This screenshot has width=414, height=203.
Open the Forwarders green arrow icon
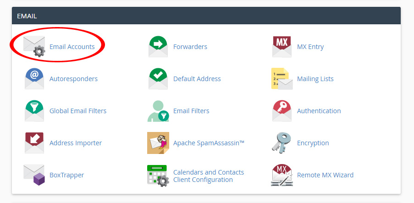pos(158,47)
